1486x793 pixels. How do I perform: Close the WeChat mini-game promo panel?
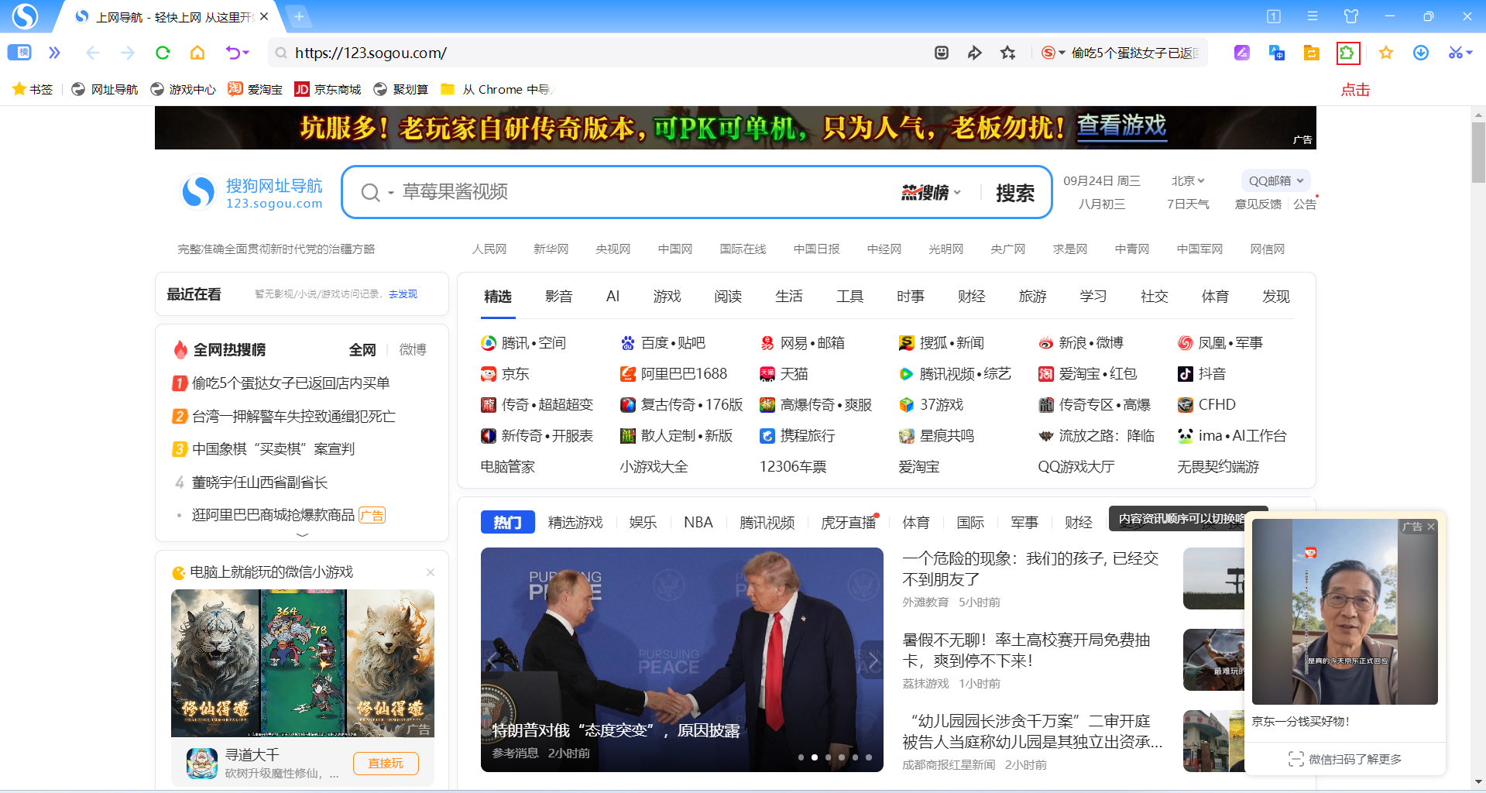[431, 572]
